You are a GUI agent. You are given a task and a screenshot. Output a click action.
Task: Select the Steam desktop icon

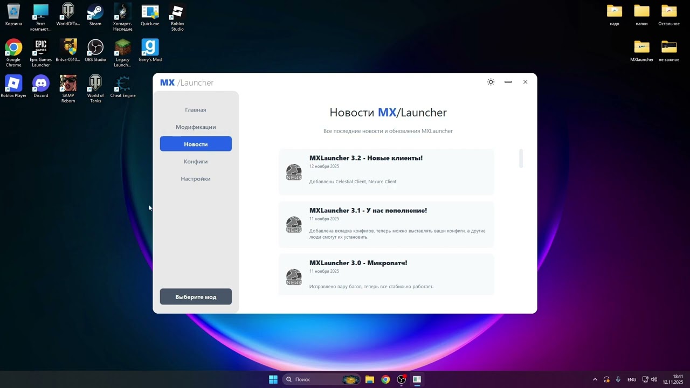[x=95, y=15]
